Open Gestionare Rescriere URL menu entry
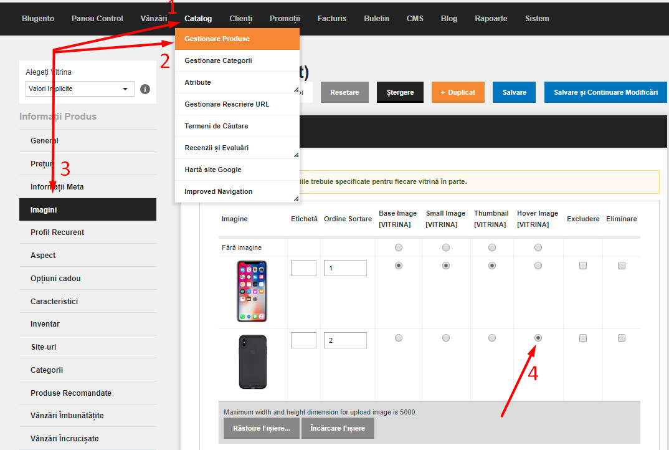This screenshot has width=669, height=450. 237,104
